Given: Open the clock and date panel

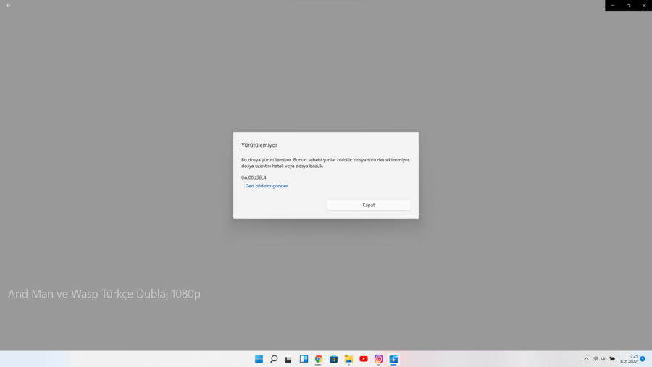Looking at the screenshot, I should tap(629, 359).
